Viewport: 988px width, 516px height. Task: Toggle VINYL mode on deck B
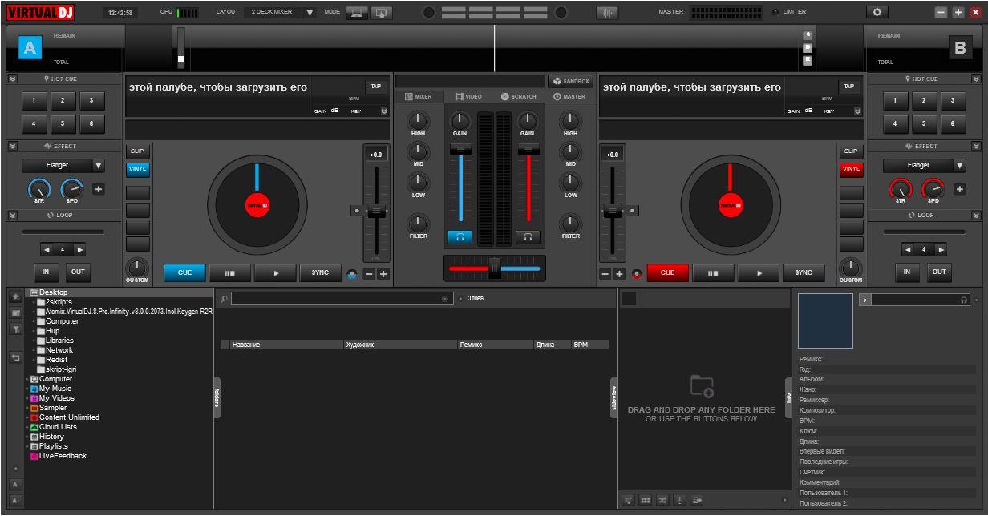tap(851, 169)
